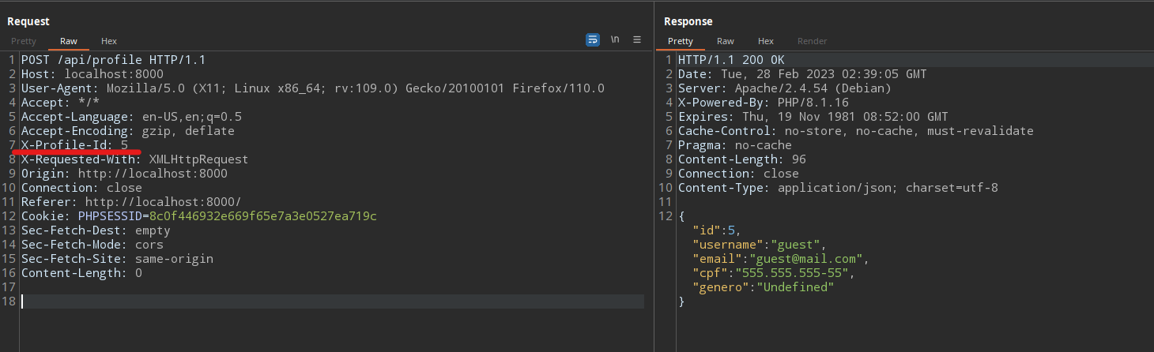Image resolution: width=1154 pixels, height=352 pixels.
Task: Switch Response view to Raw tab
Action: [x=725, y=41]
